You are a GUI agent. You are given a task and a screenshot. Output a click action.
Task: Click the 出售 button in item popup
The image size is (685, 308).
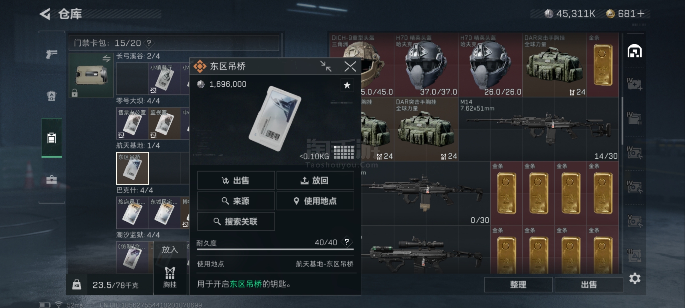point(236,180)
